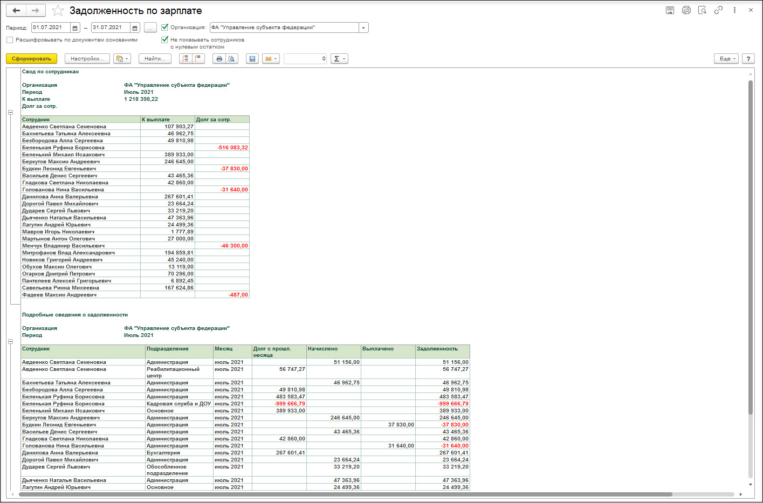763x503 pixels.
Task: Select amount 194 859,81
Action: (168, 253)
